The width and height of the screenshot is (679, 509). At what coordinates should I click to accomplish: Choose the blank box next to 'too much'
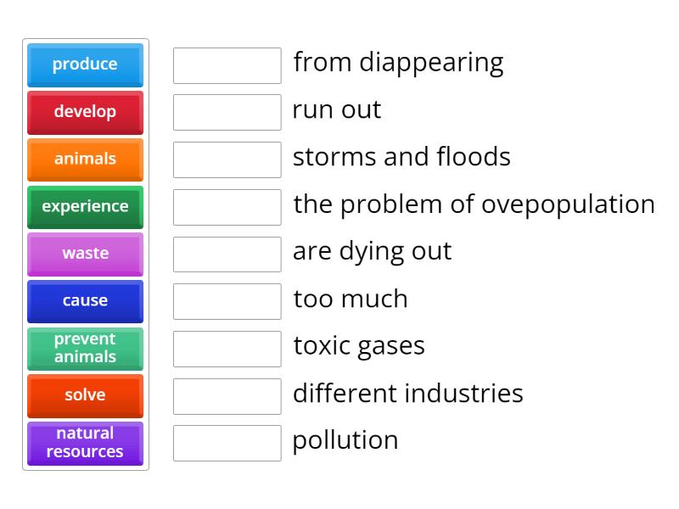(227, 301)
